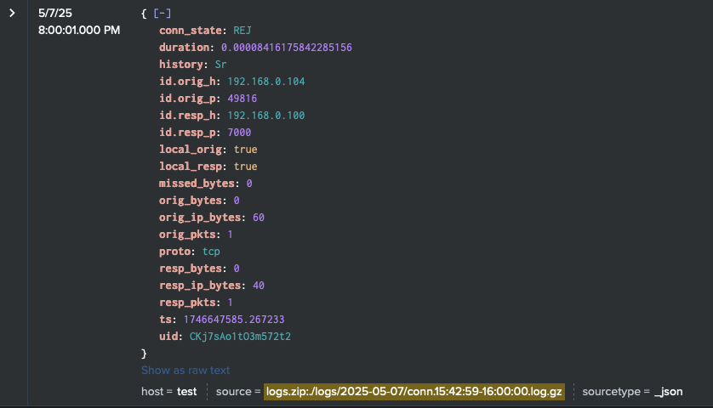
Task: Click the highlighted source value logs.zip path
Action: (x=414, y=392)
